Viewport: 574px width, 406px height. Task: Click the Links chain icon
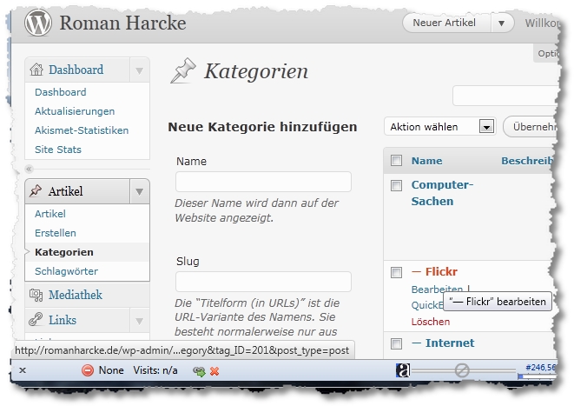(x=36, y=320)
